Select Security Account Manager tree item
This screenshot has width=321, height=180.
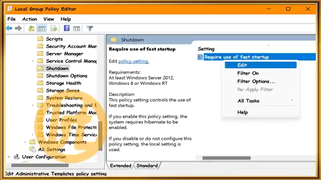71,46
